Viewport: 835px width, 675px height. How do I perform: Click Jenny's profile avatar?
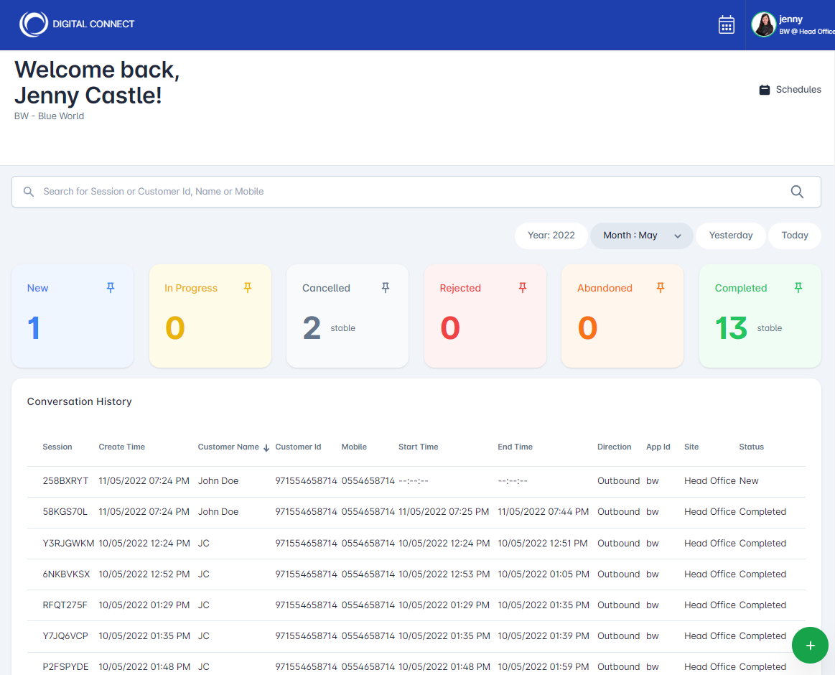[x=763, y=24]
